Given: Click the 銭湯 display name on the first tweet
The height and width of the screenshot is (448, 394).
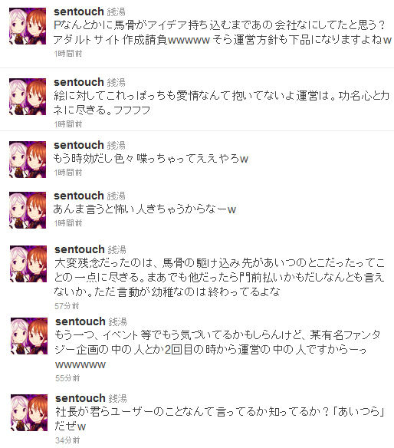Looking at the screenshot, I should [117, 12].
